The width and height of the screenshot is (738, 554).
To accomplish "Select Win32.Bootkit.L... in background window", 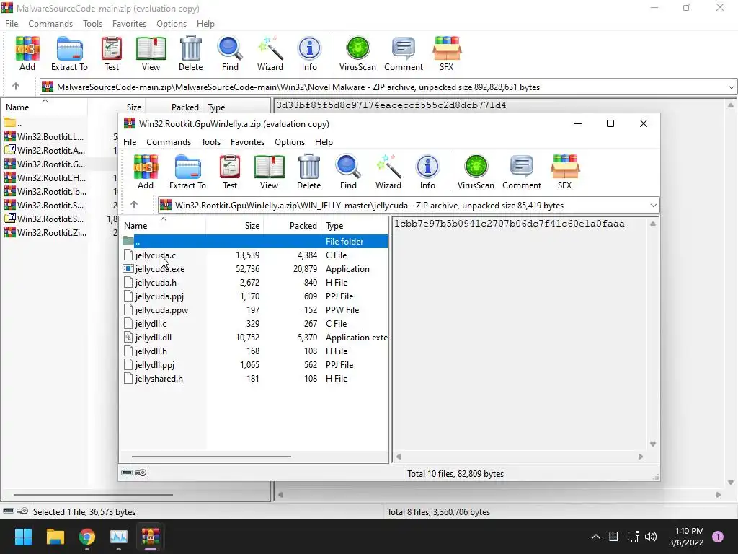I will coord(50,136).
